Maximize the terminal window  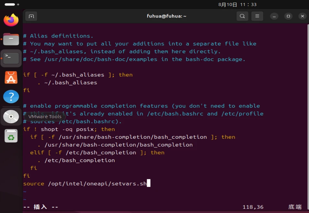pyautogui.click(x=288, y=16)
